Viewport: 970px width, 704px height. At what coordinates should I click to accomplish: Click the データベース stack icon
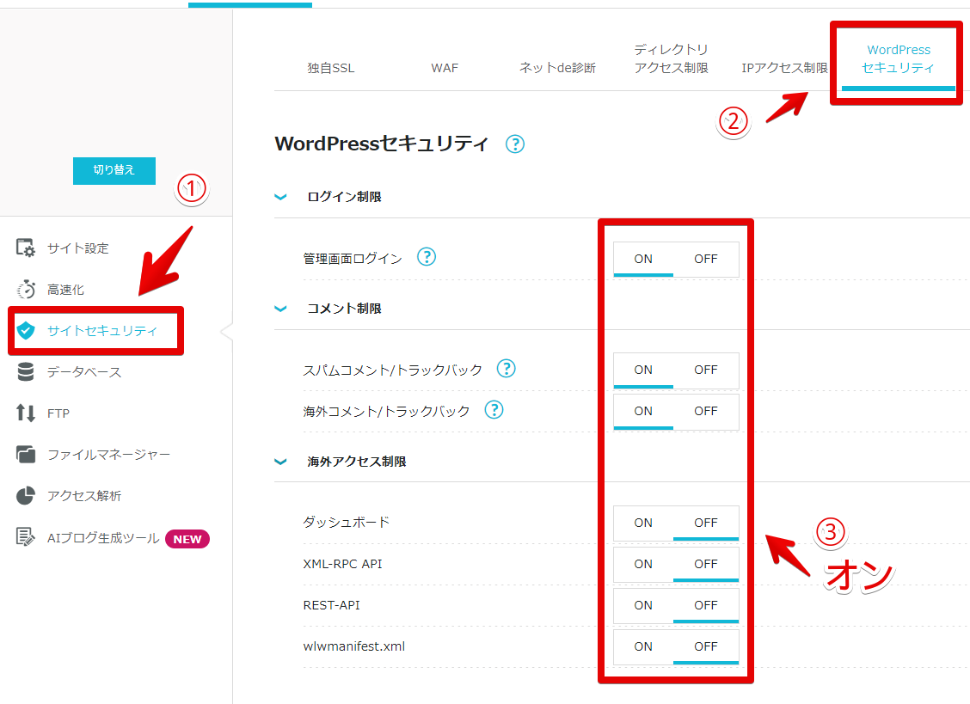[25, 372]
